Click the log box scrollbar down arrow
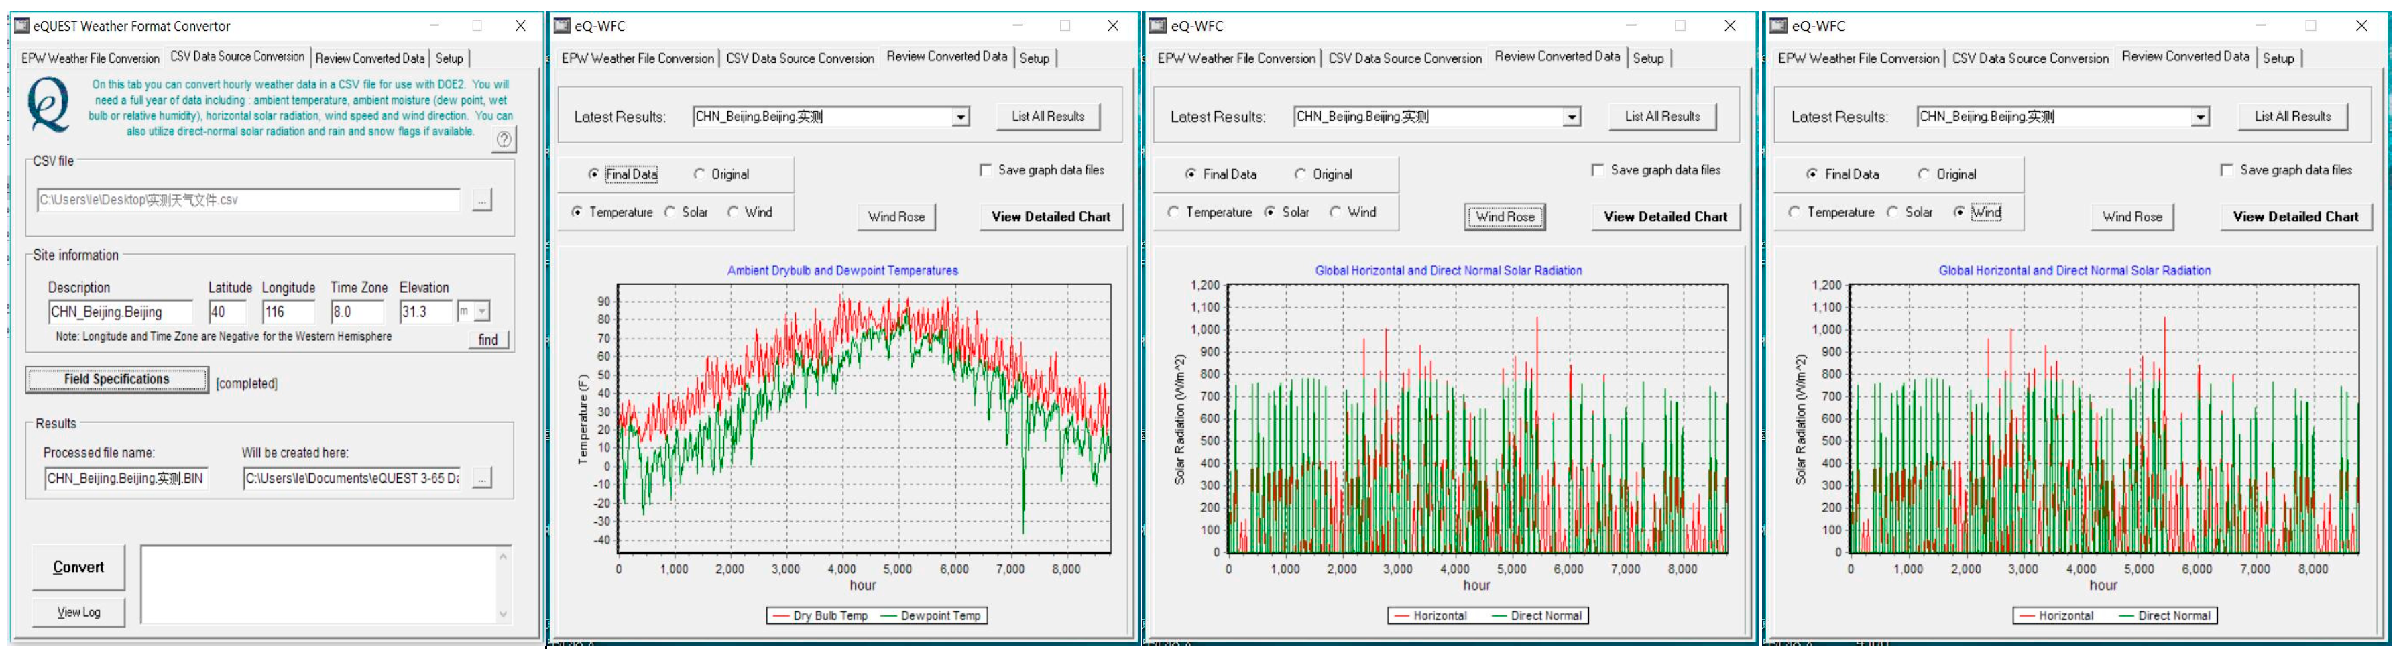Image resolution: width=2399 pixels, height=655 pixels. pyautogui.click(x=503, y=614)
